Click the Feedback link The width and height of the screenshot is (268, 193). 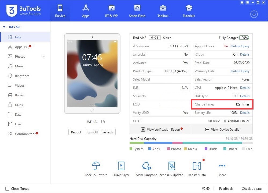click(226, 188)
